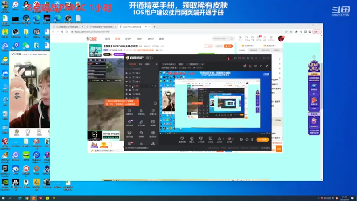Image resolution: width=357 pixels, height=201 pixels.
Task: Select the first scene tab in streaming tool
Action: pos(132,64)
